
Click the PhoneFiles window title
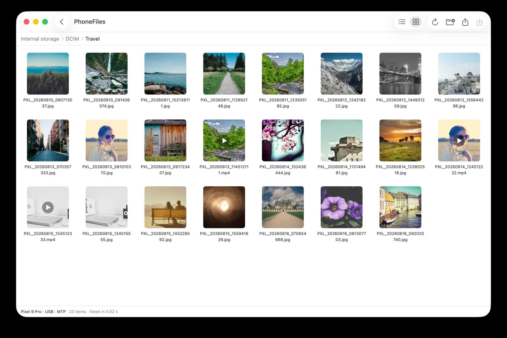(90, 22)
